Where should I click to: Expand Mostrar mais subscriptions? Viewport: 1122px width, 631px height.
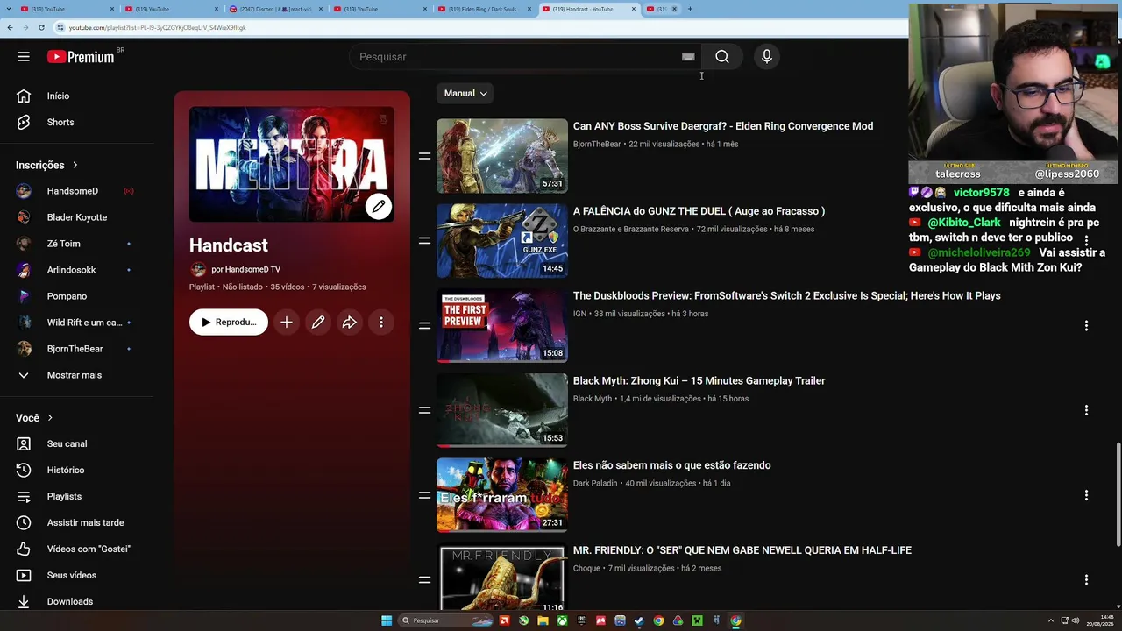75,375
